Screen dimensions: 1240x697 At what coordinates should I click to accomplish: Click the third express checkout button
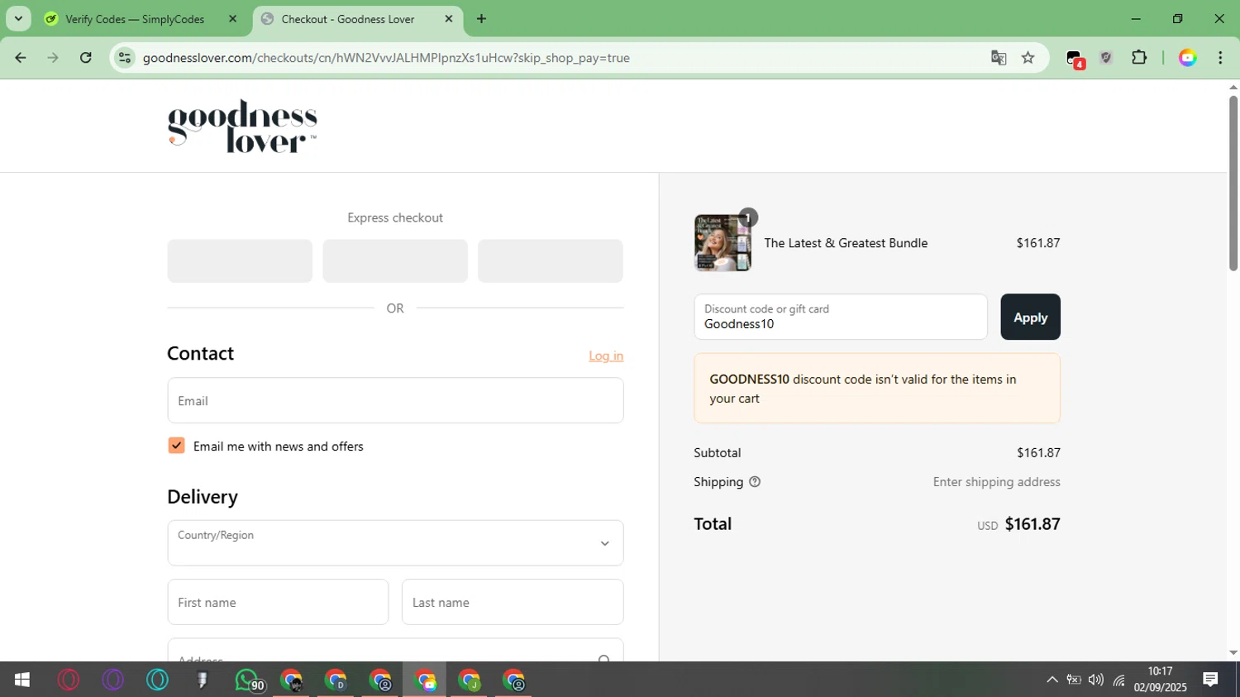[x=551, y=260]
